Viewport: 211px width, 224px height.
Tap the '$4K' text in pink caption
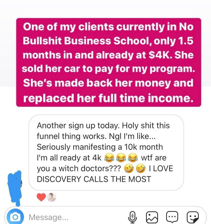tap(159, 55)
